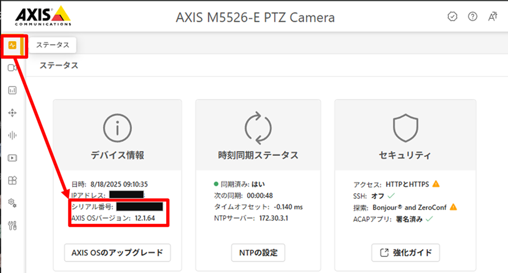
Task: Open the System gear sidebar icon
Action: point(12,202)
